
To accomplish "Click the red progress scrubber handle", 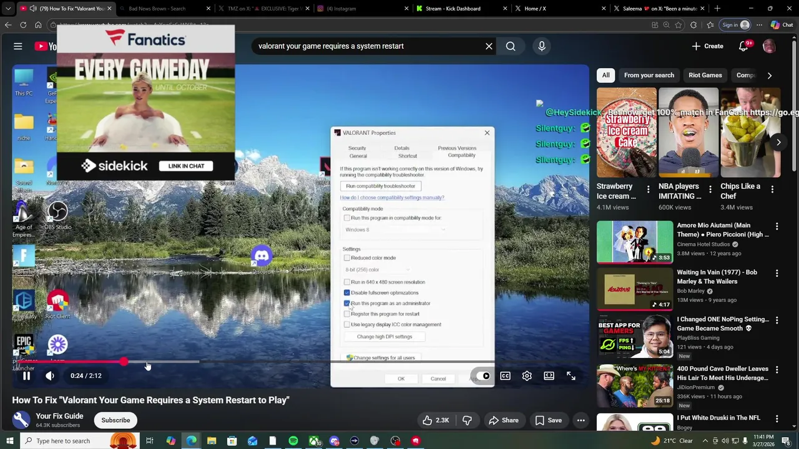I will tap(124, 362).
